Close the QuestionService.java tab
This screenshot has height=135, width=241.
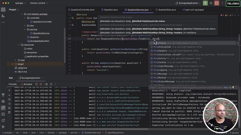pos(151,10)
